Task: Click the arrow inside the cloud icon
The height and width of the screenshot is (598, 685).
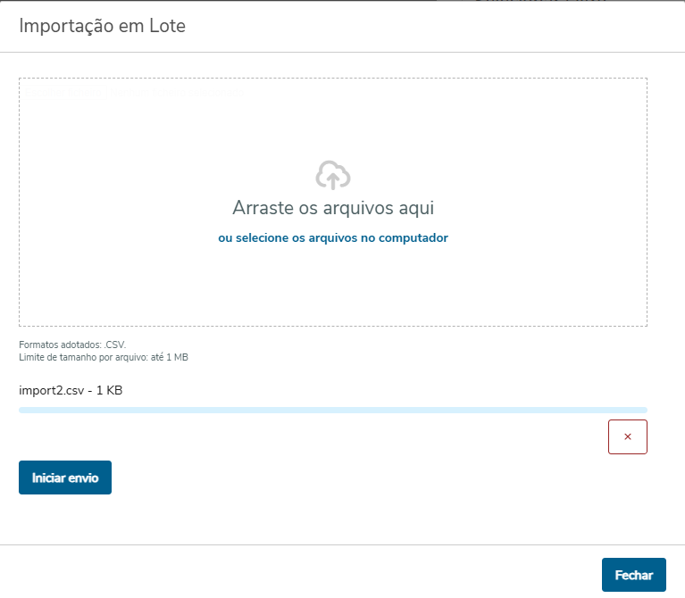Action: point(332,179)
